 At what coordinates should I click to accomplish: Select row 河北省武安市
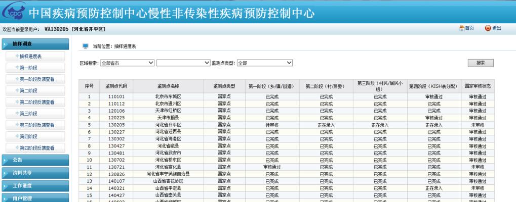click(287, 153)
